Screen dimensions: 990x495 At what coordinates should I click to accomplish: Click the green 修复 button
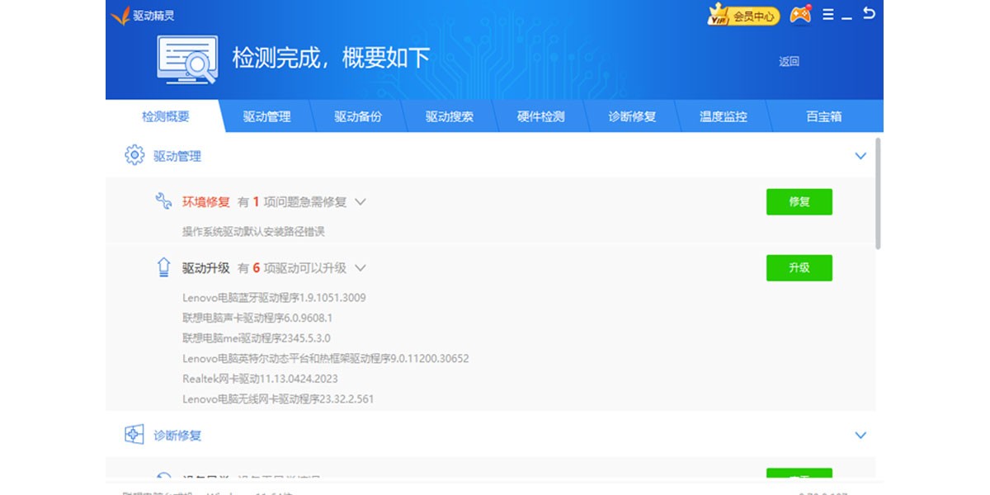(x=799, y=201)
